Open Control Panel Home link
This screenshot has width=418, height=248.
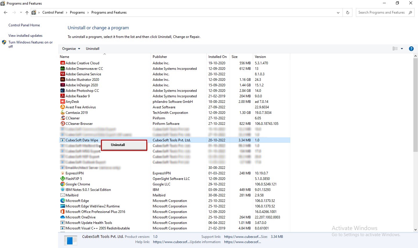pyautogui.click(x=24, y=25)
